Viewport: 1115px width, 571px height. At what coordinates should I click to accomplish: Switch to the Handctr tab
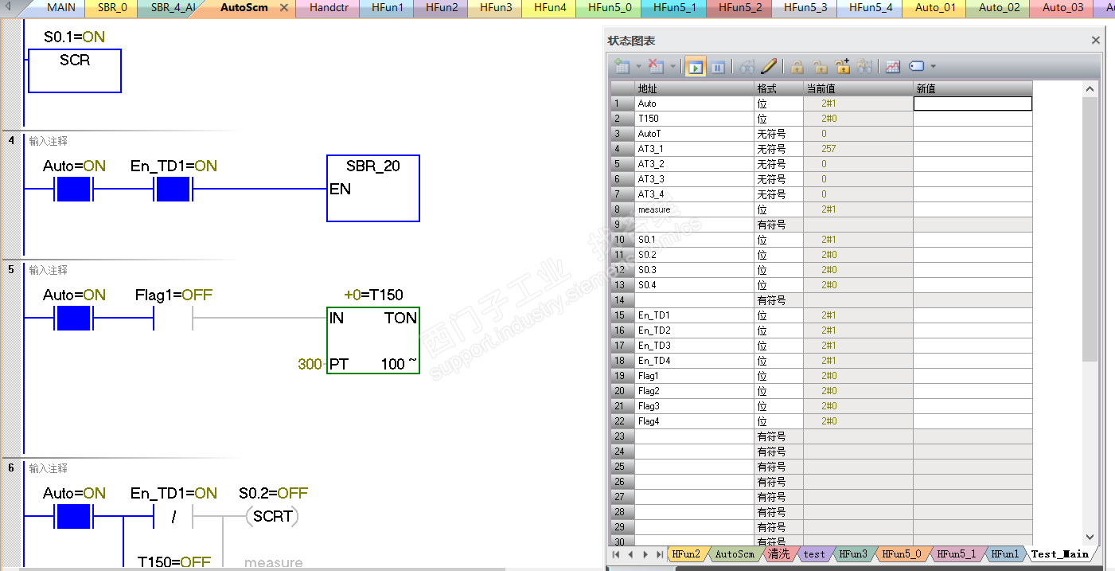tap(329, 7)
